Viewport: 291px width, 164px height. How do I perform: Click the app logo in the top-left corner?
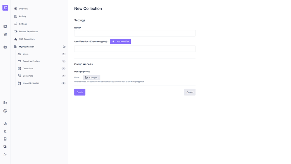point(5,8)
